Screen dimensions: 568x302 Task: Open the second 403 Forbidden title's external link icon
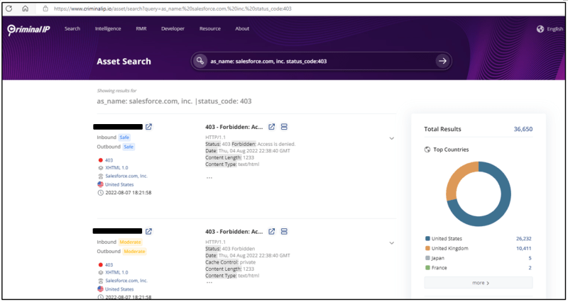coord(272,232)
